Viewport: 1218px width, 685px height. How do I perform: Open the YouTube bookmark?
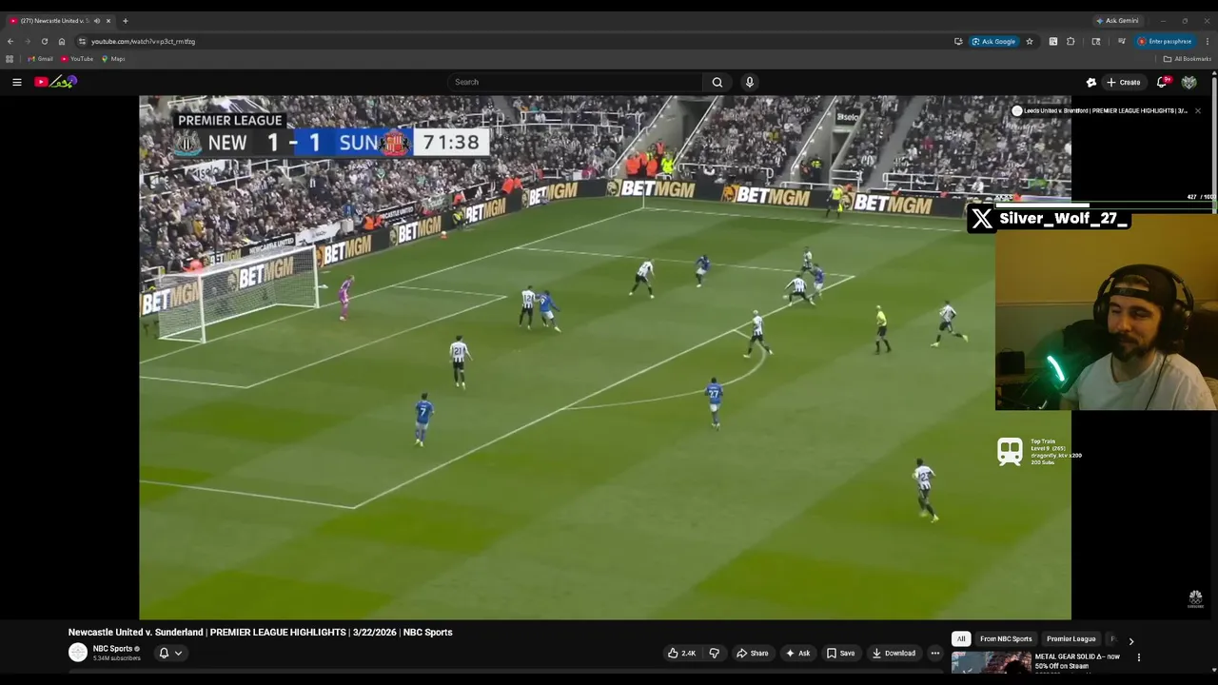pos(77,59)
